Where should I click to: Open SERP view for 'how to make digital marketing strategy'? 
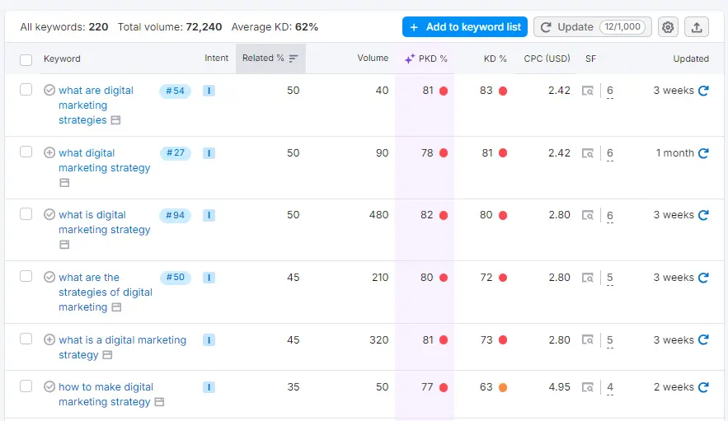588,387
